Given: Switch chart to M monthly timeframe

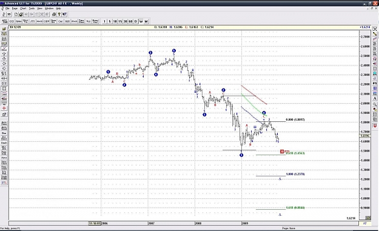Looking at the screenshot, I should pyautogui.click(x=146, y=21).
